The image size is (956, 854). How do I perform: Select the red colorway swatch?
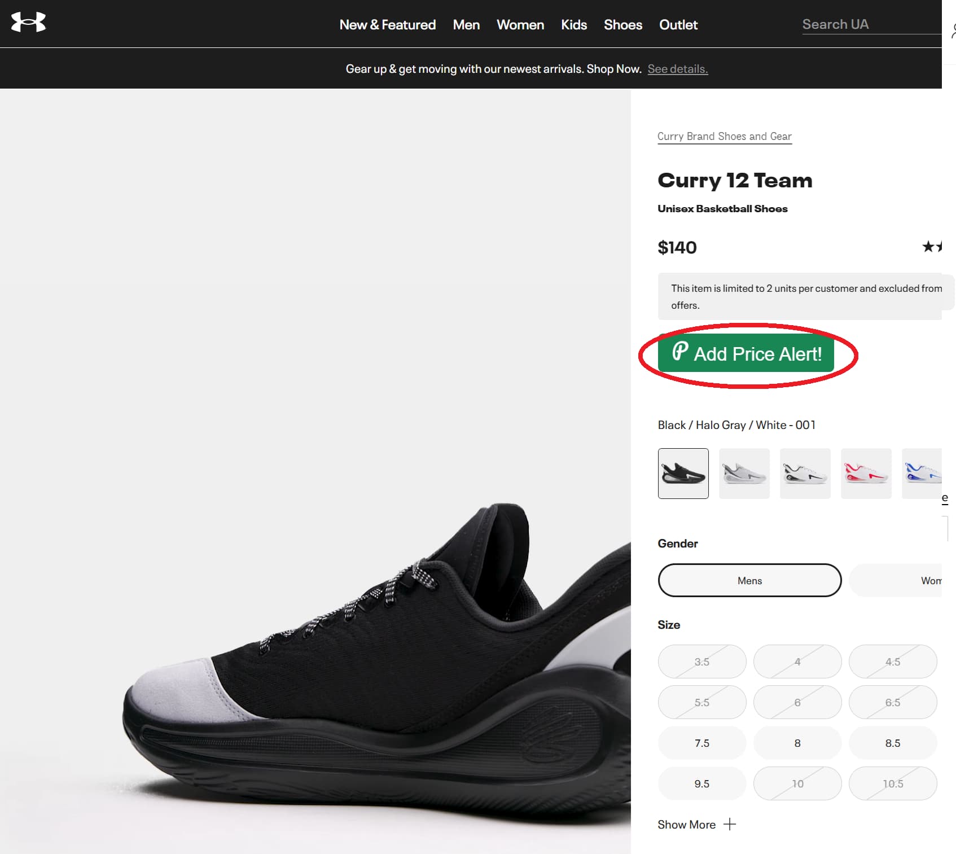coord(866,474)
